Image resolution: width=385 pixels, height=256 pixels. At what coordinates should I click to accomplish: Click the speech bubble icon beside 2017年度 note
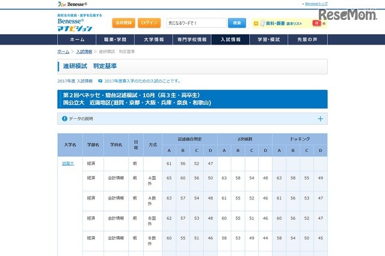(100, 81)
